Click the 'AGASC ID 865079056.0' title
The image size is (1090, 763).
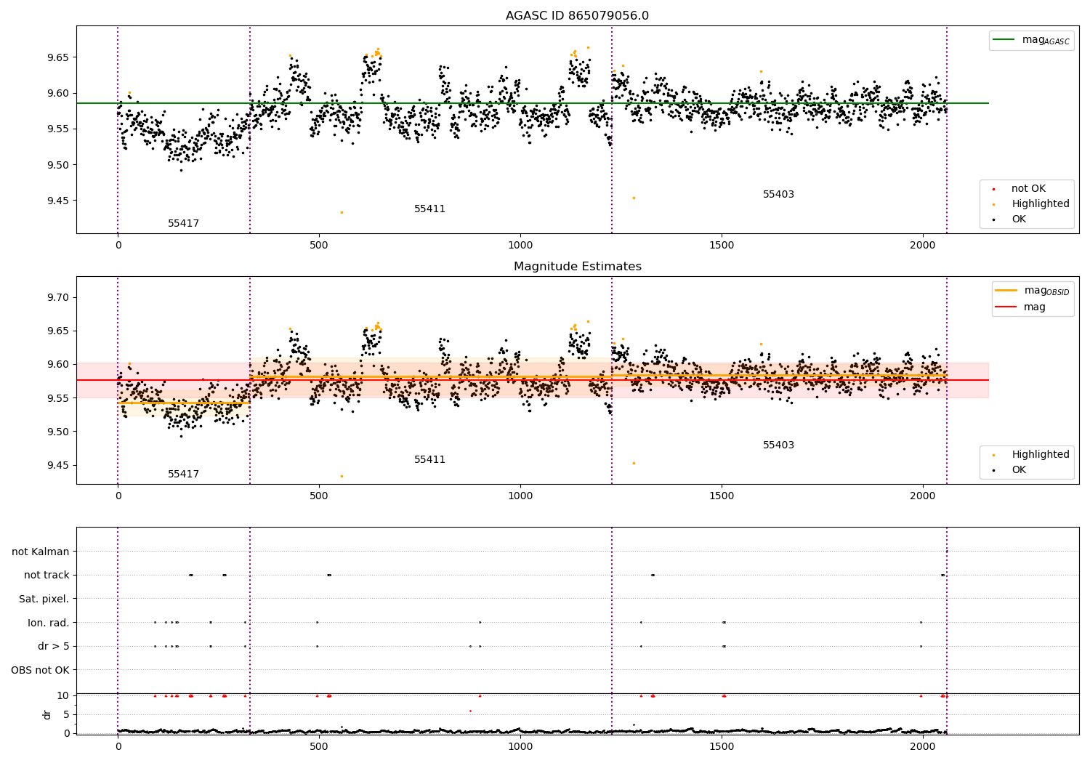(x=577, y=16)
